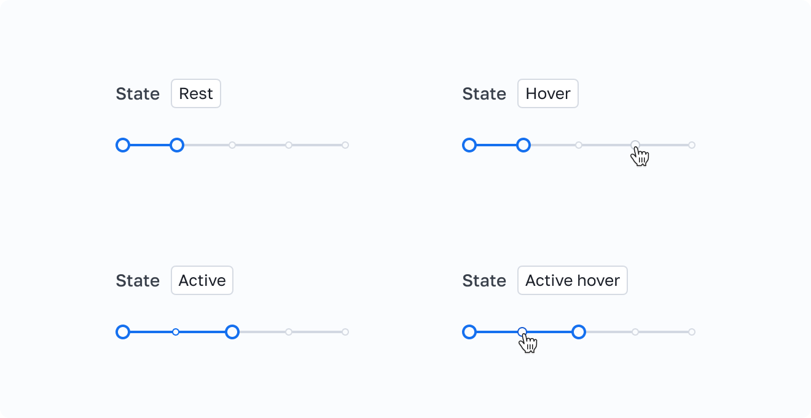Click the last step dot on Active slider
The height and width of the screenshot is (418, 811).
coord(345,332)
